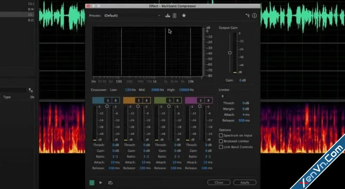Click the blue band Ratio value 2:1
The image size is (345, 189).
pos(115,156)
